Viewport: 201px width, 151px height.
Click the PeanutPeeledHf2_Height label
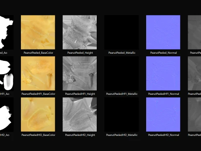[x=80, y=135]
